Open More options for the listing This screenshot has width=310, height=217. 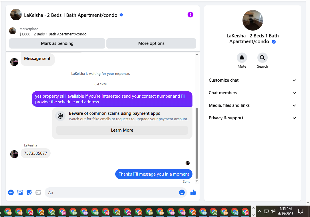[151, 43]
